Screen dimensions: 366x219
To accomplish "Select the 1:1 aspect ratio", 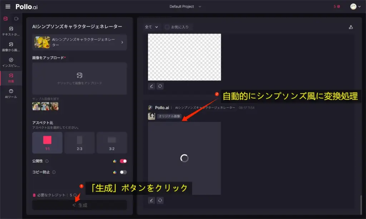I will (47, 143).
